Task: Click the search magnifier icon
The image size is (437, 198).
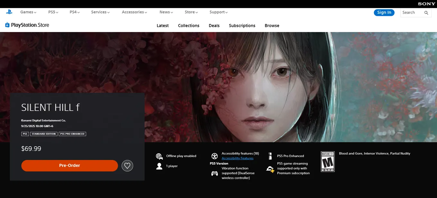Action: coord(426,13)
